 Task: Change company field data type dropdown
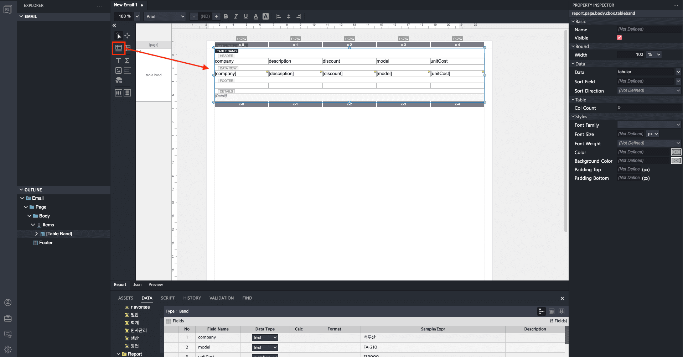point(265,337)
